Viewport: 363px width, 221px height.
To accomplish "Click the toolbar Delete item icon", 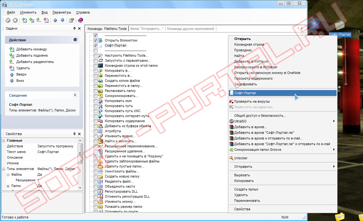I will (x=46, y=20).
